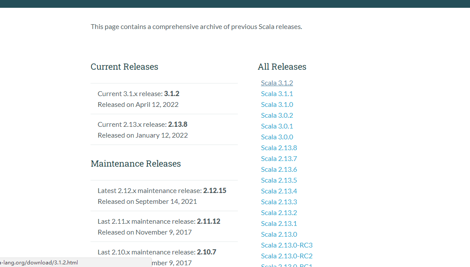Open the Scala 3.1.2 release link
470x267 pixels.
click(x=277, y=83)
